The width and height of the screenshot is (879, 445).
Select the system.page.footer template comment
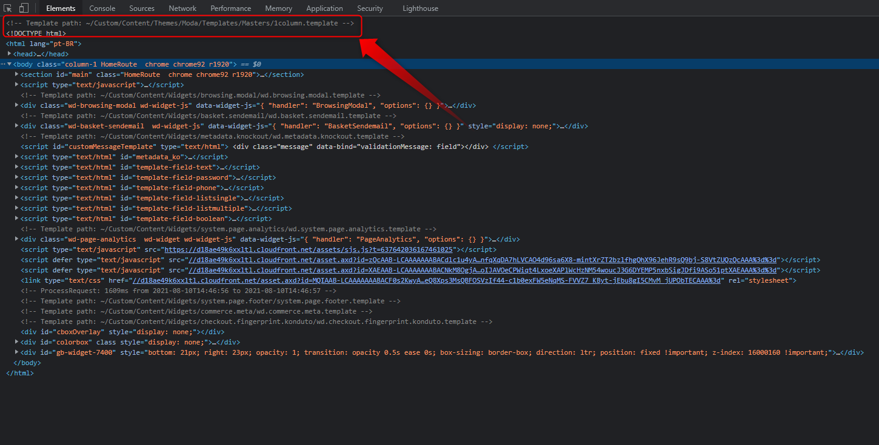(x=210, y=301)
